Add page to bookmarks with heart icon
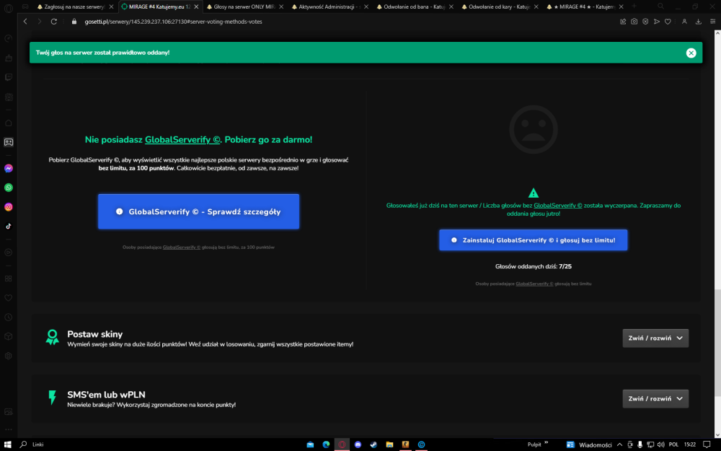 coord(668,22)
